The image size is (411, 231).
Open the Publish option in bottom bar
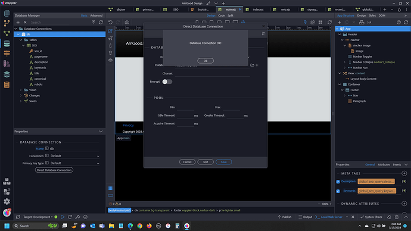point(284,217)
